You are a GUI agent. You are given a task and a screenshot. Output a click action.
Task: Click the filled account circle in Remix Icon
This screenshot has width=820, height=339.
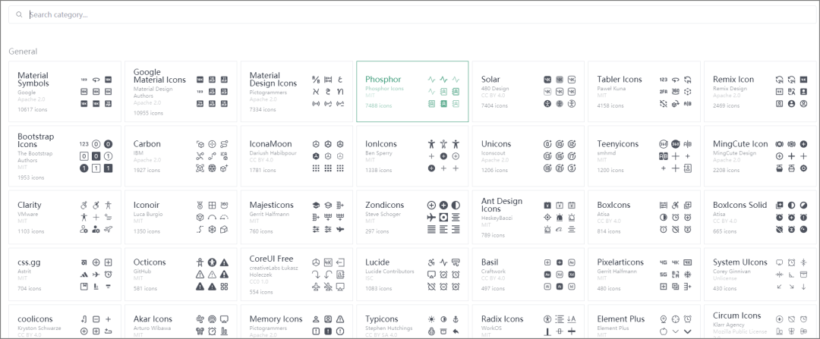click(x=791, y=103)
